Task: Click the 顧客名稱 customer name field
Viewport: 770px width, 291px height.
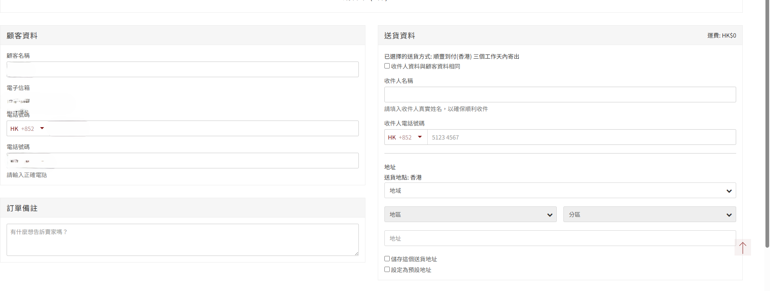Action: click(182, 69)
